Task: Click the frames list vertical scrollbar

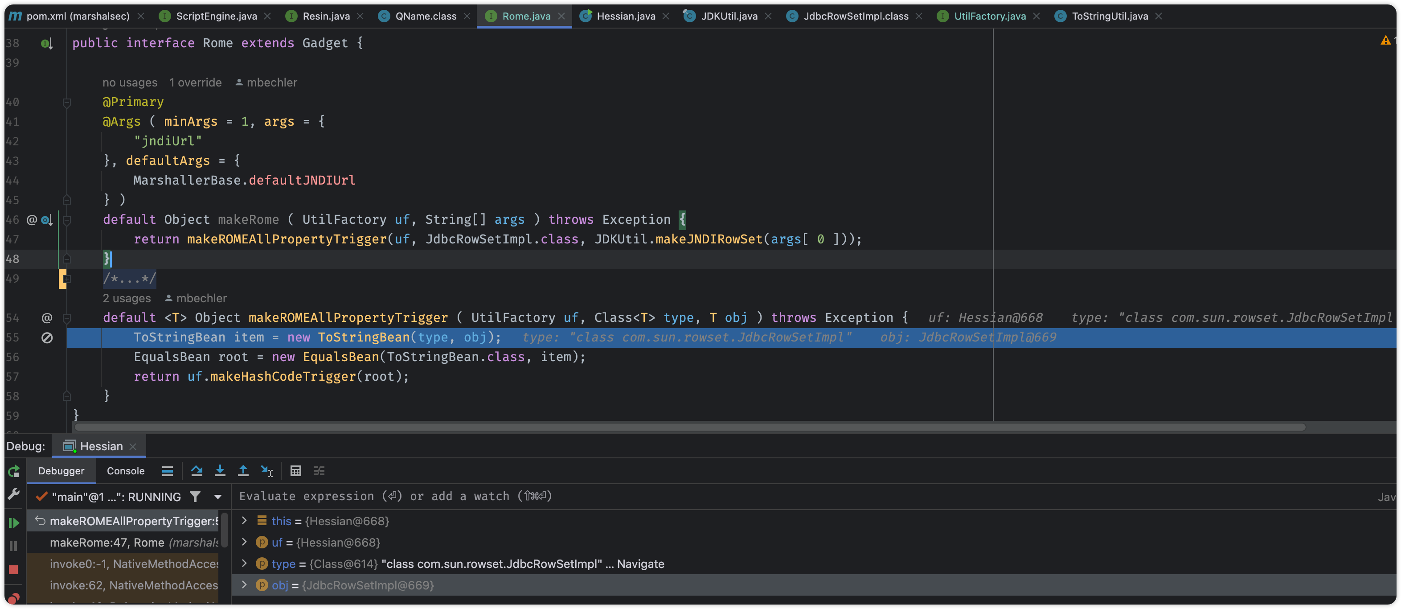Action: tap(224, 530)
